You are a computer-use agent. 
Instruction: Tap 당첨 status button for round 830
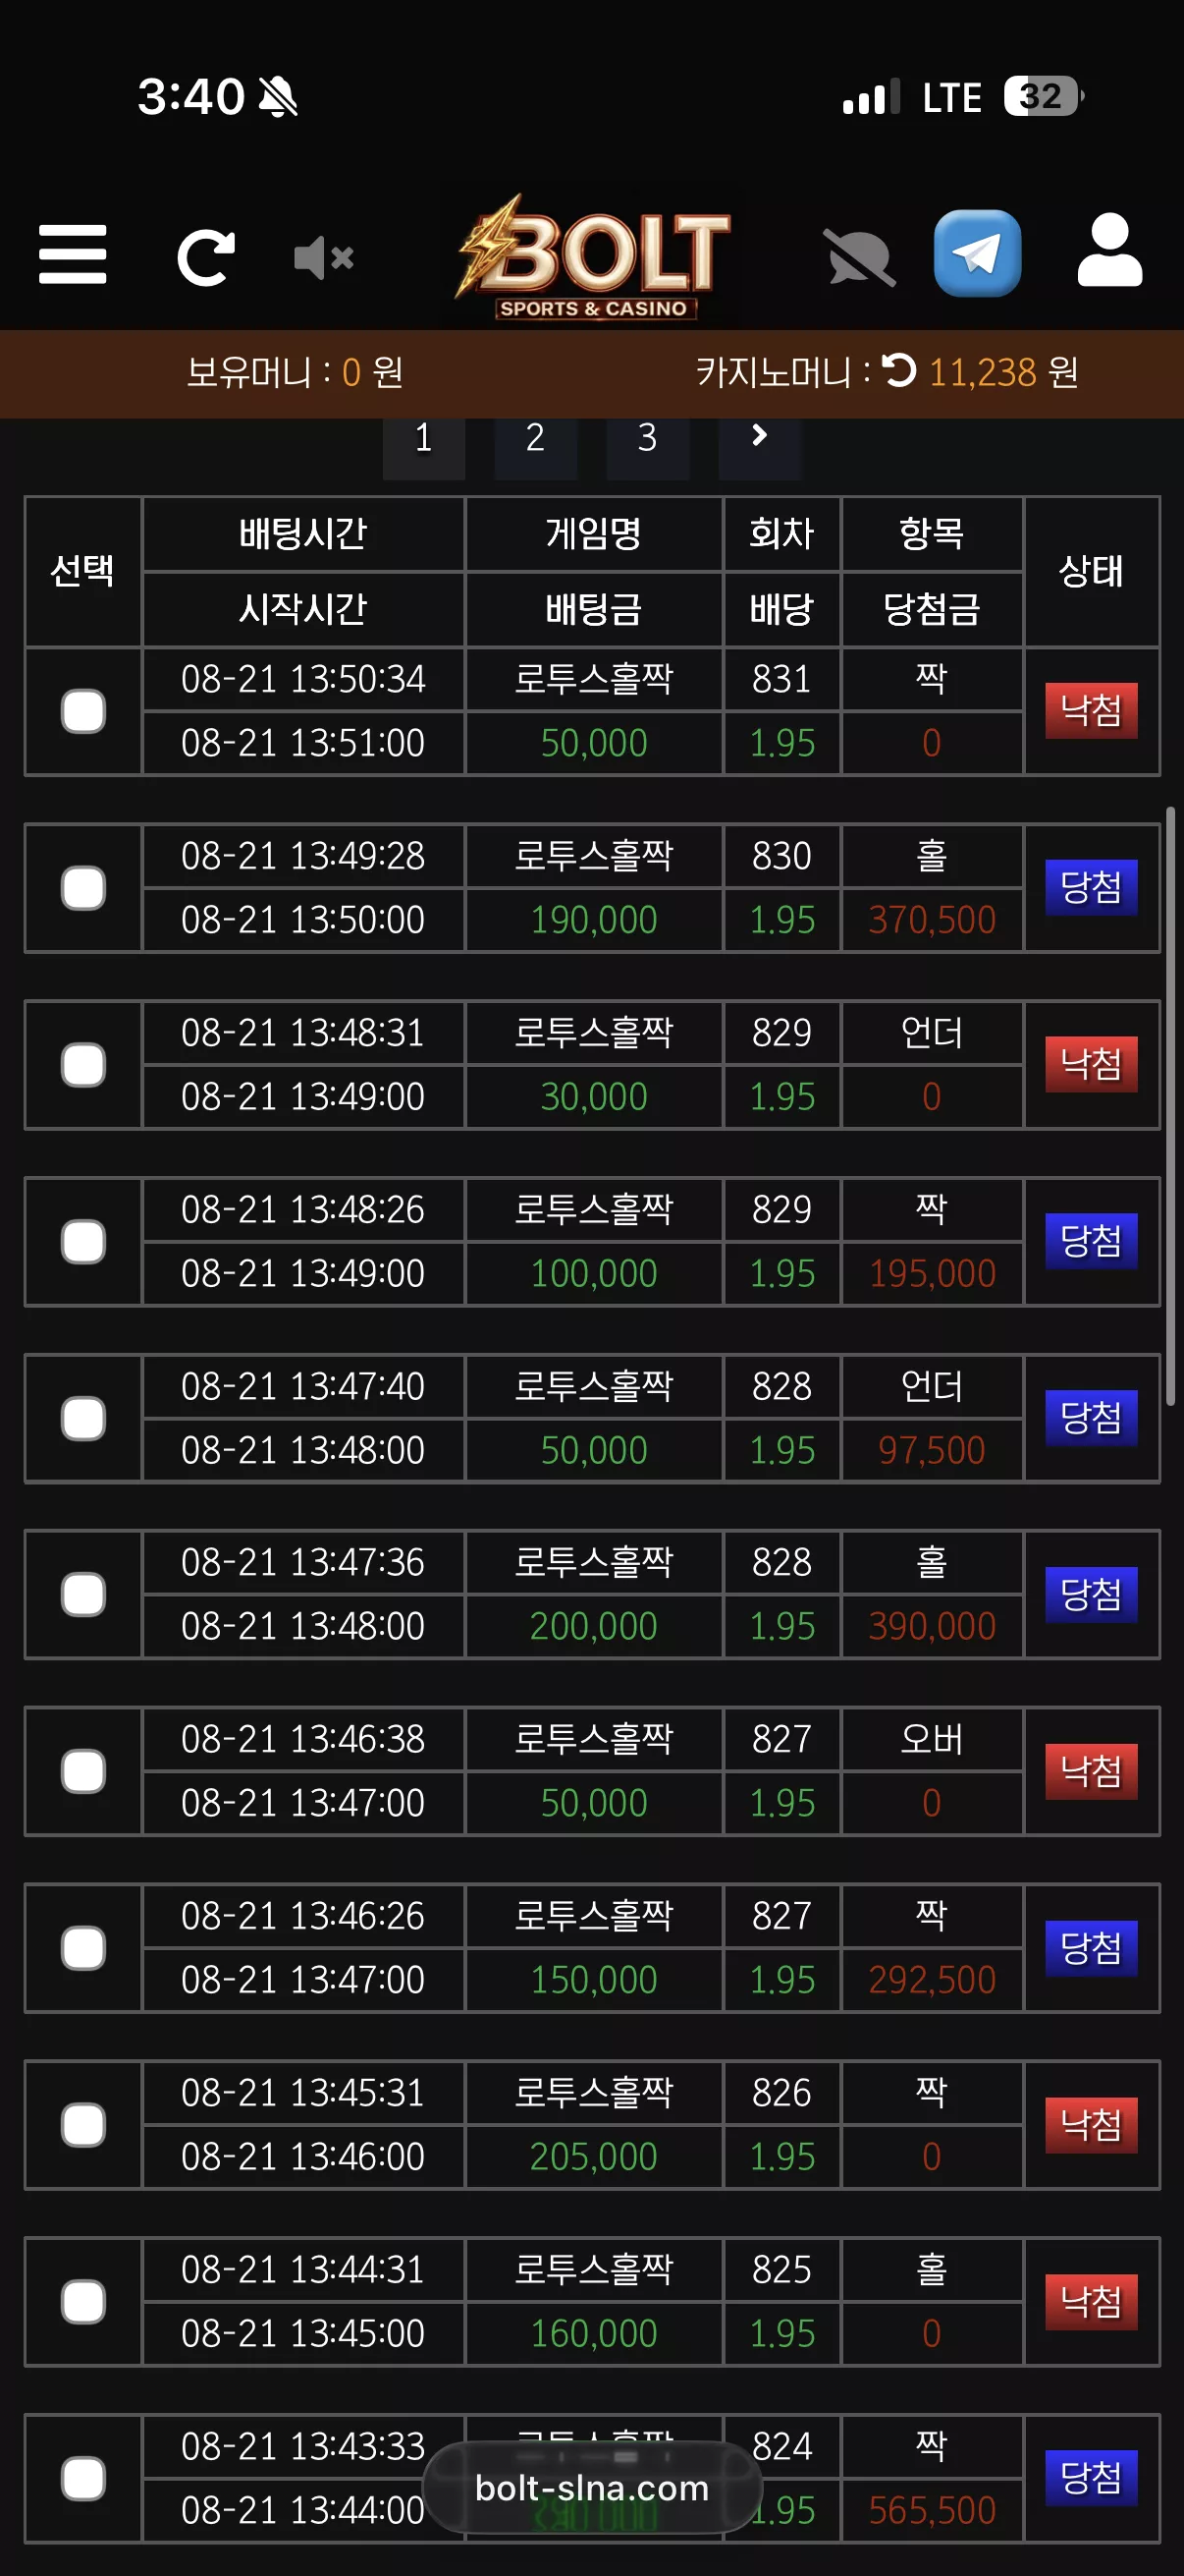(x=1091, y=888)
